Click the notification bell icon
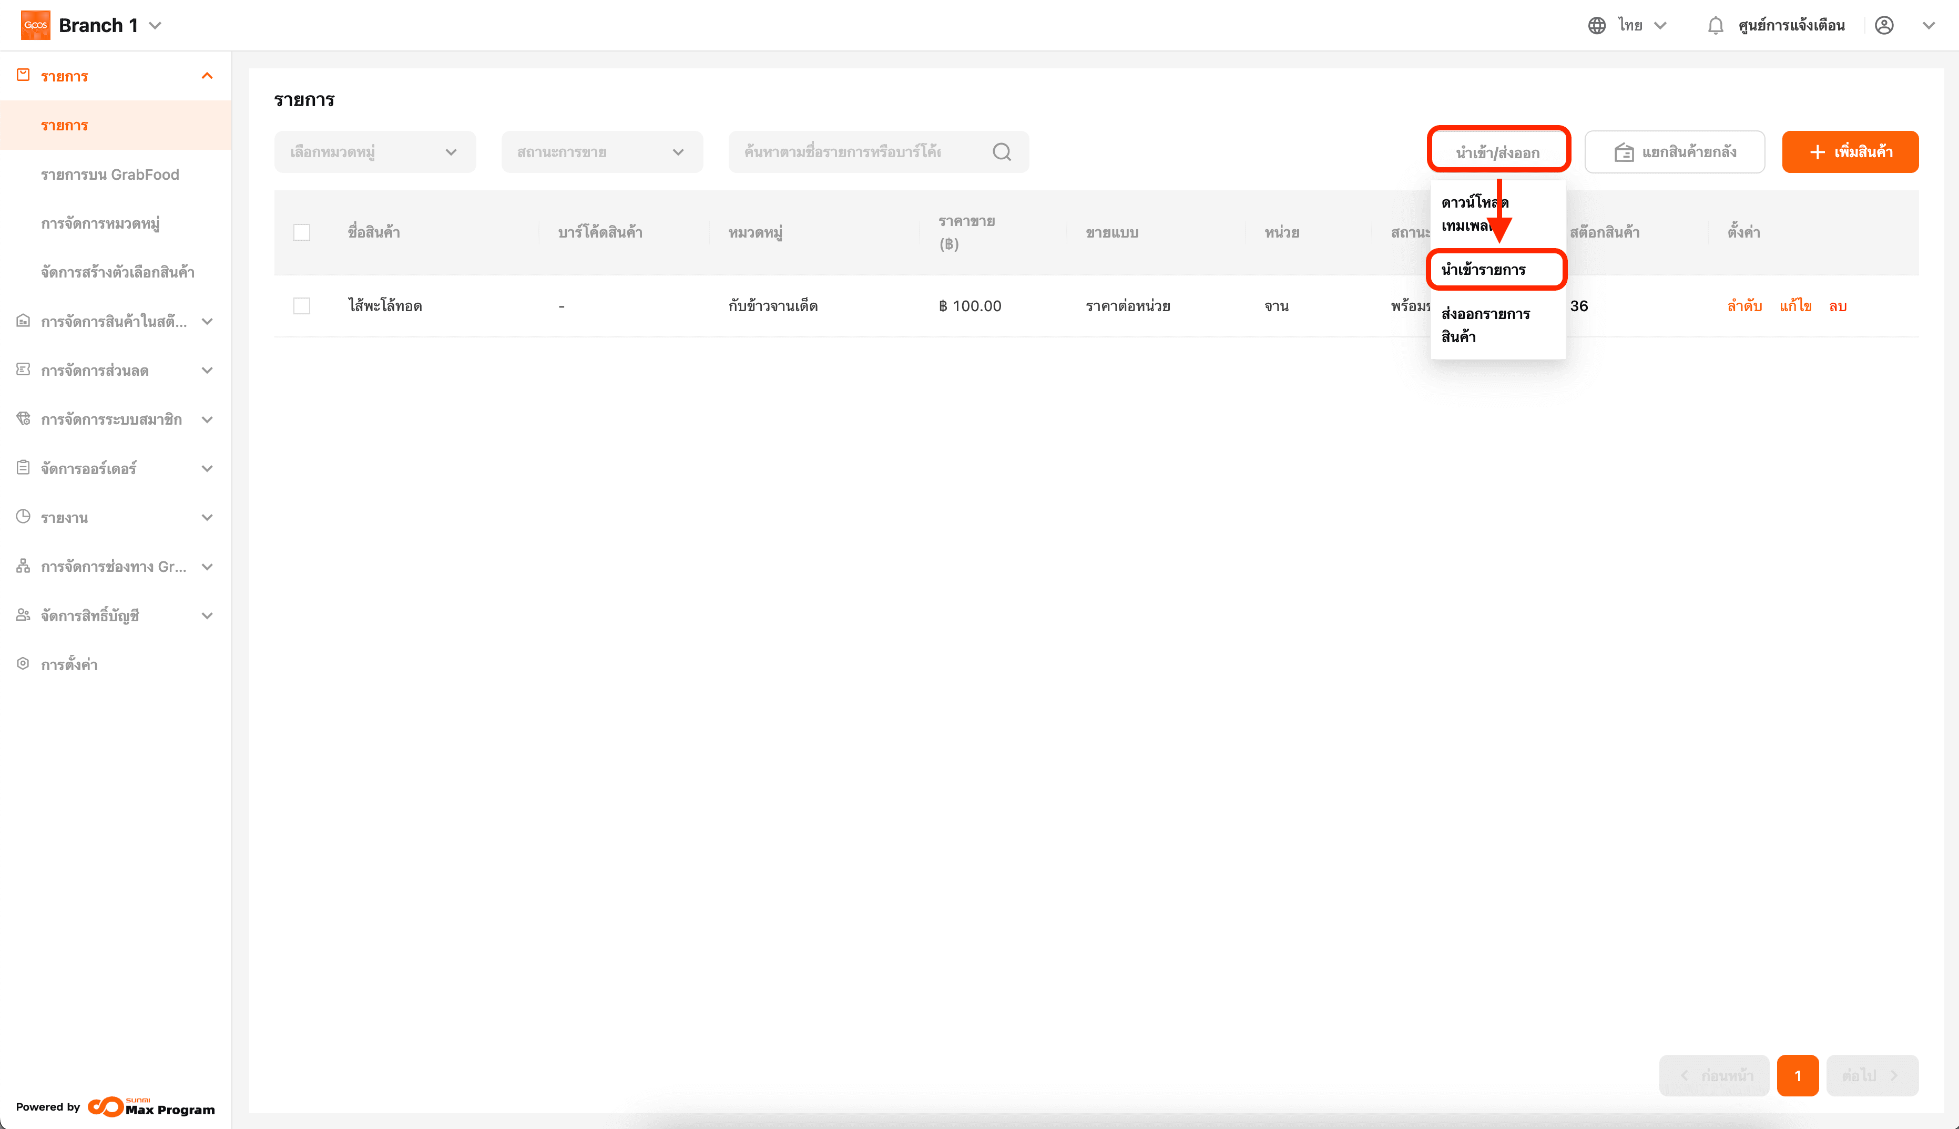This screenshot has height=1129, width=1959. [1715, 26]
